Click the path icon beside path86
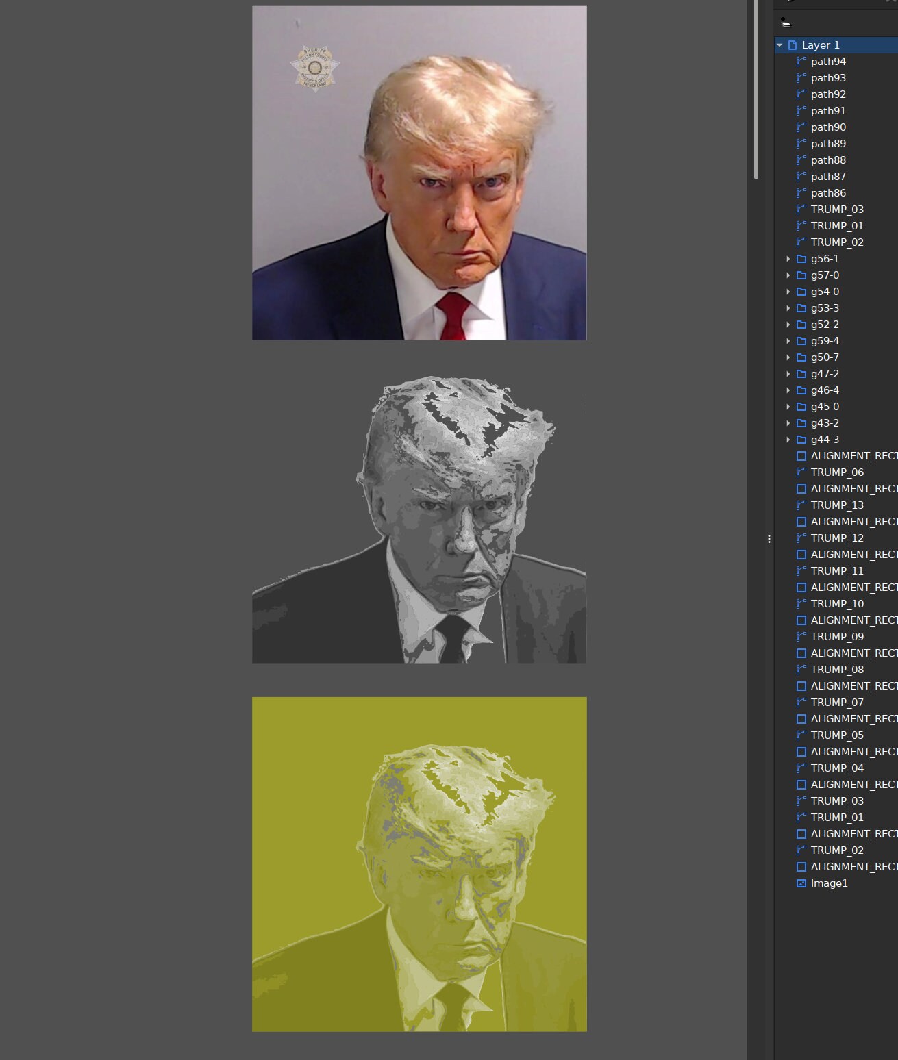Screen dimensions: 898x1060 tap(800, 192)
